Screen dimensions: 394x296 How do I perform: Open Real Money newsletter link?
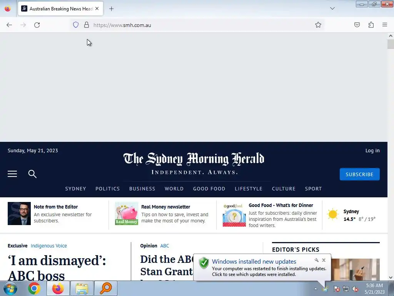click(165, 207)
